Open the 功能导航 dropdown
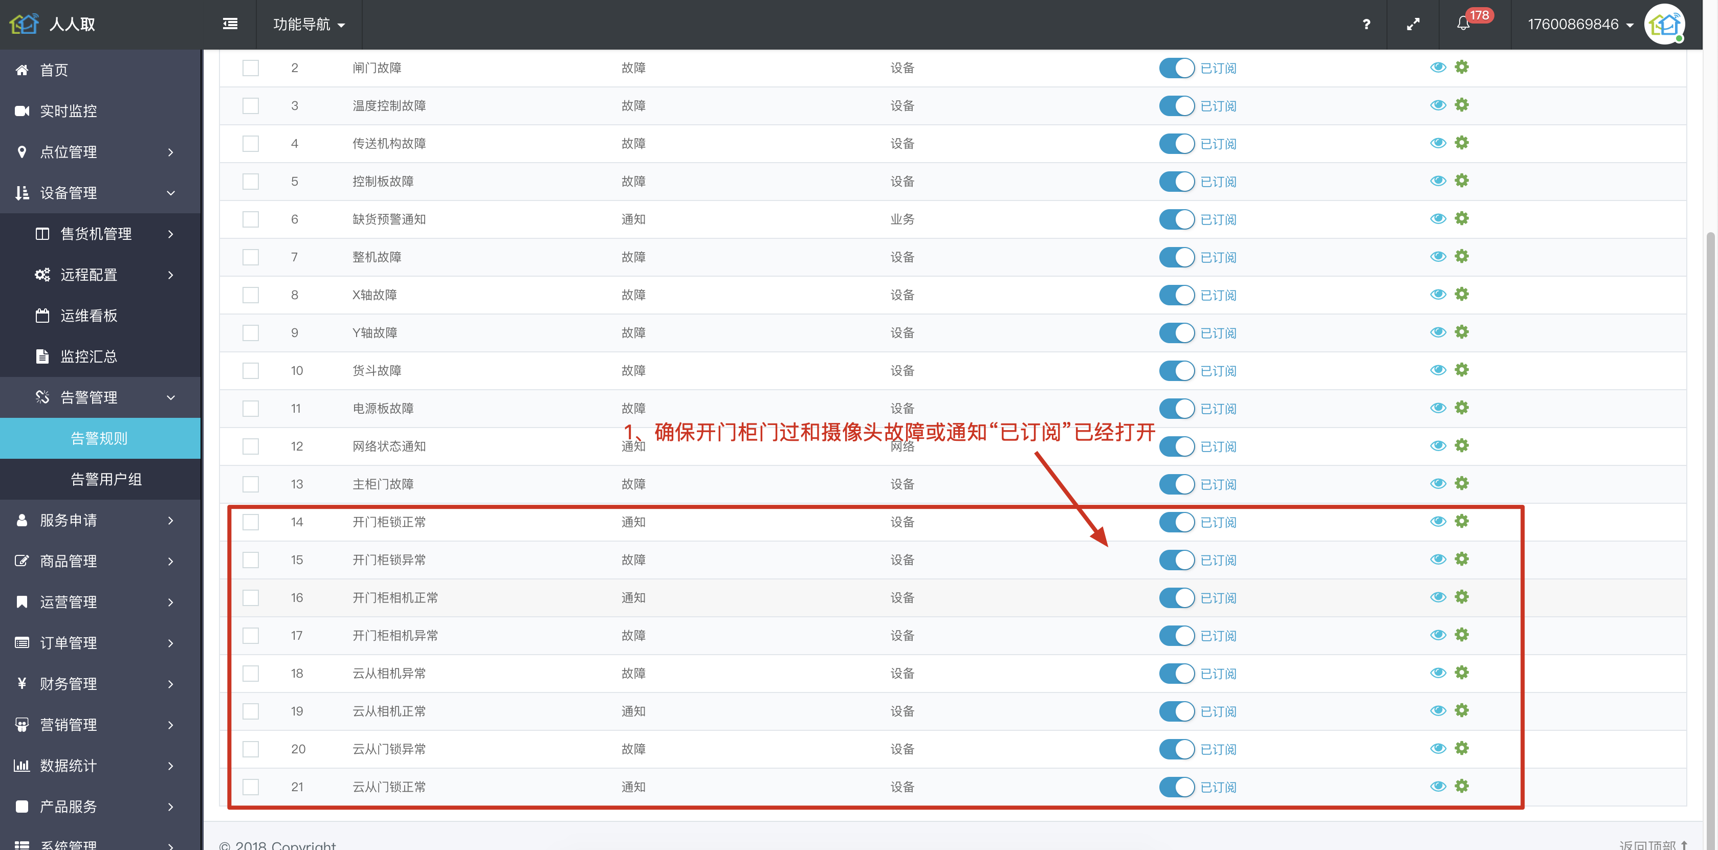 [x=309, y=25]
